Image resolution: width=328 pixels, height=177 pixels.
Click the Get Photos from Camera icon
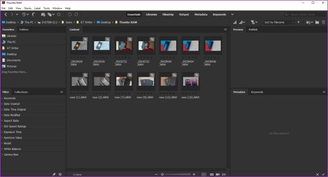point(43,15)
